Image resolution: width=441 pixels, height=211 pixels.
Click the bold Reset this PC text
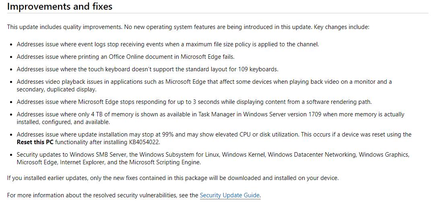[35, 142]
